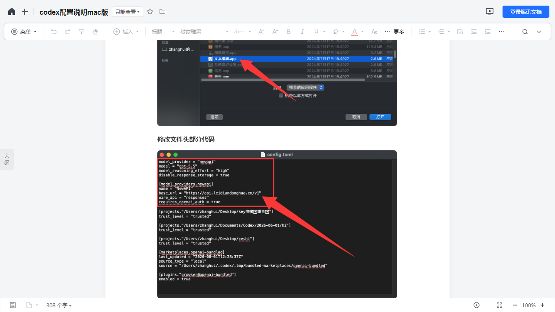Select the format painter tool
This screenshot has width=555, height=312.
[82, 32]
